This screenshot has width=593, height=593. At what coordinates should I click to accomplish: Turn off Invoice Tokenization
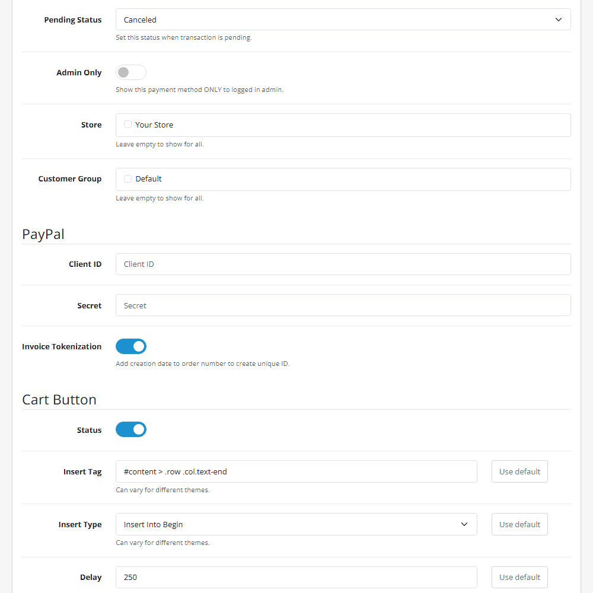point(130,346)
